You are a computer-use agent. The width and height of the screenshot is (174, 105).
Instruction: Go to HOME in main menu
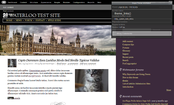9,20
